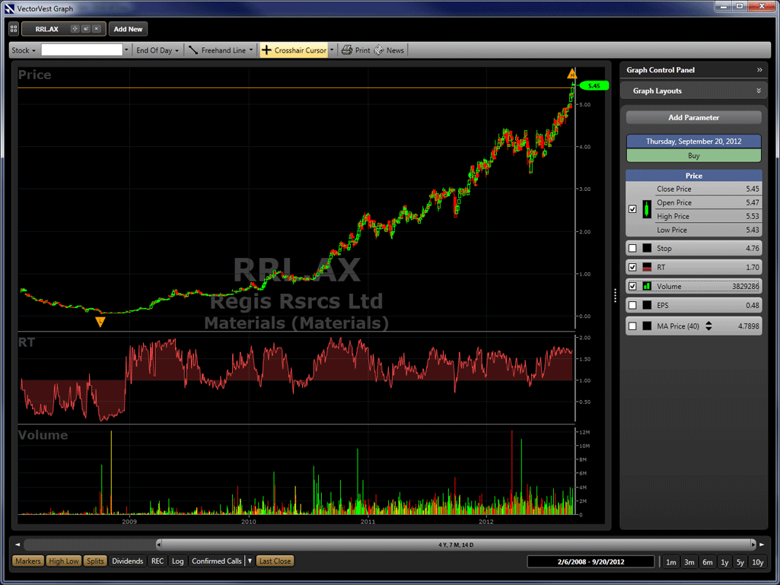
Task: Select the 1y time range button
Action: tap(724, 562)
